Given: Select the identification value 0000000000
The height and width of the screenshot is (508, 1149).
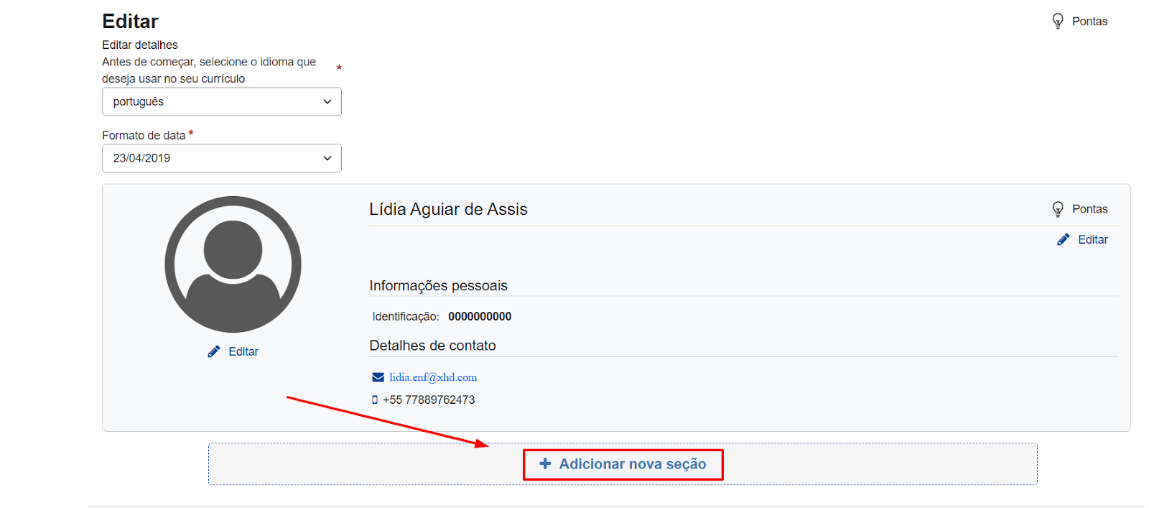Looking at the screenshot, I should point(480,316).
